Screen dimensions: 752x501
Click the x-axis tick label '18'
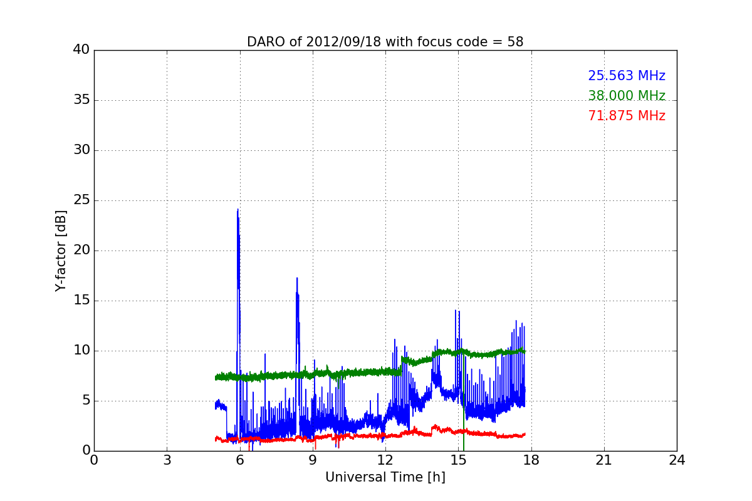pyautogui.click(x=531, y=460)
